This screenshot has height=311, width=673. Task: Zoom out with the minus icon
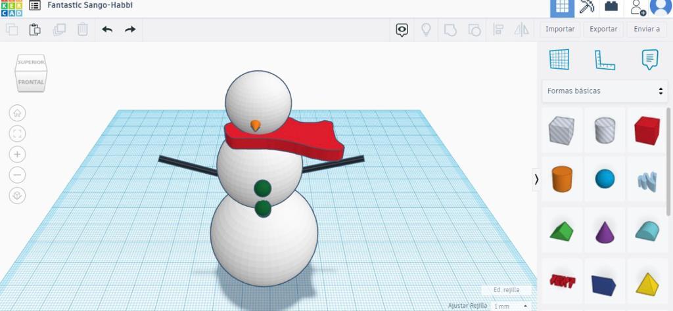pos(17,175)
